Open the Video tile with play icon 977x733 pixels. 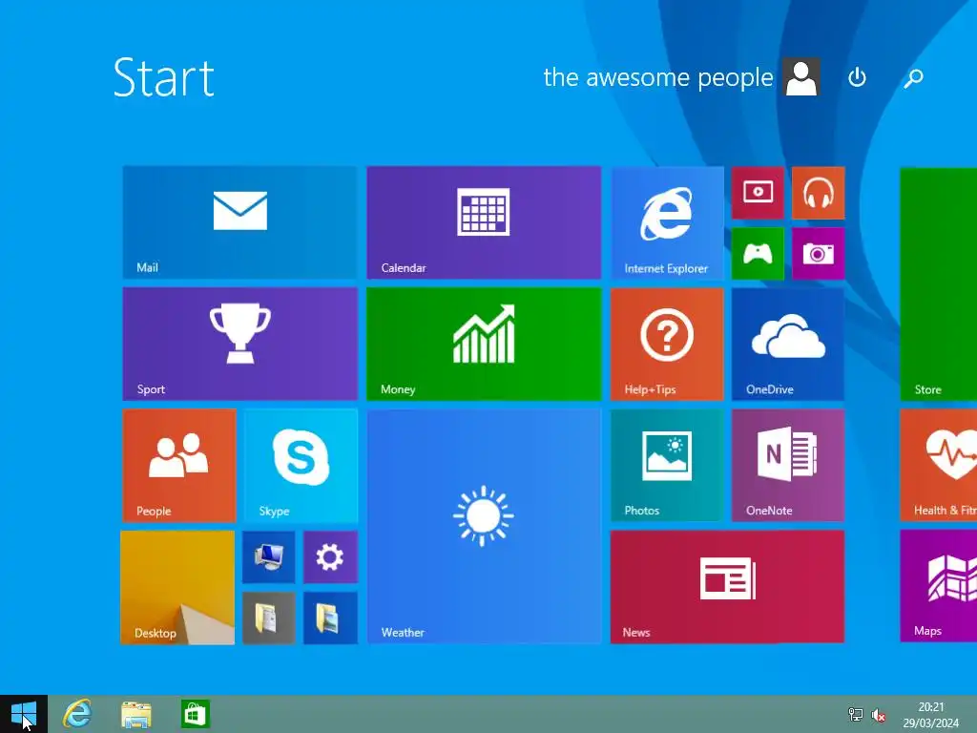tap(758, 193)
